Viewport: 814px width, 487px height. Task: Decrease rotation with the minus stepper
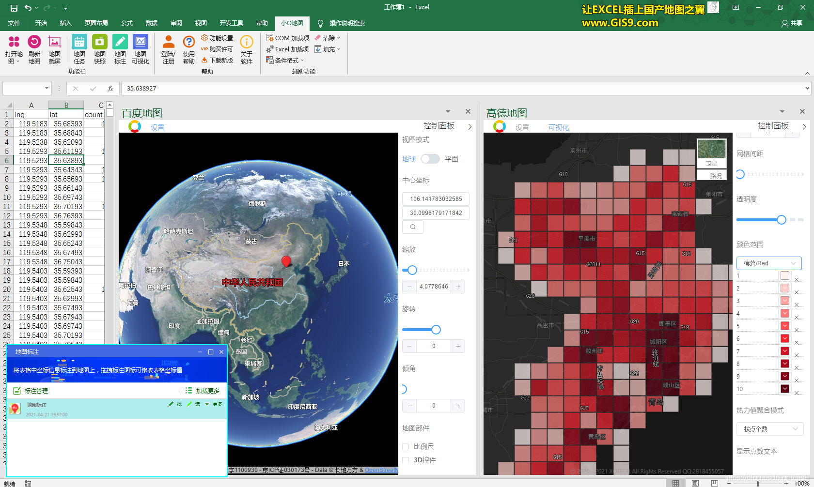[409, 346]
